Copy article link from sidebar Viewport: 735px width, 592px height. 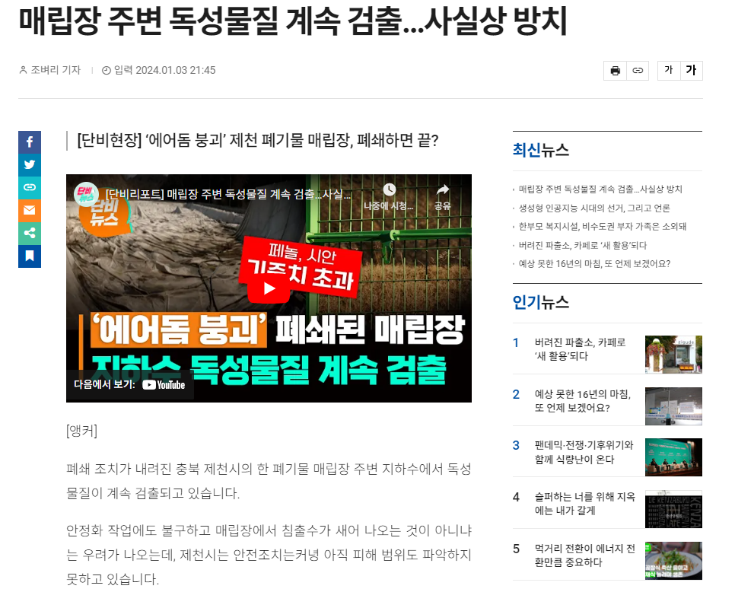tap(30, 187)
